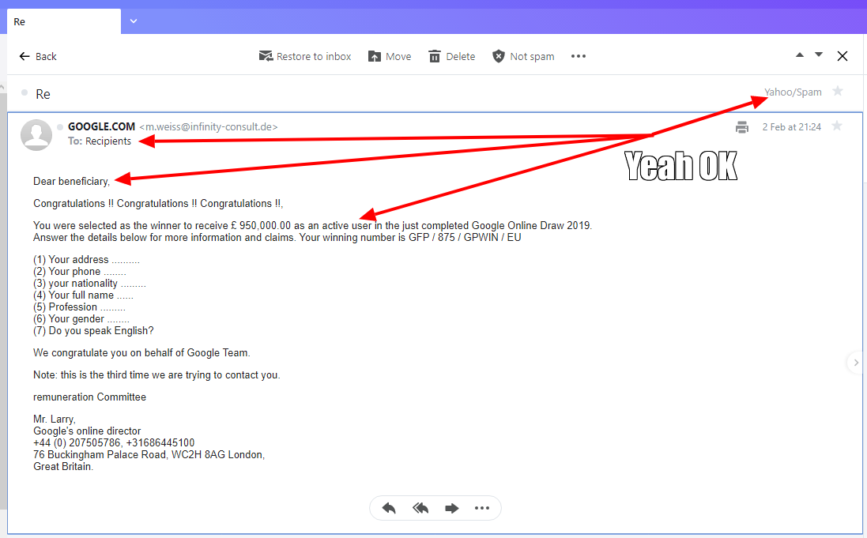The image size is (867, 538).
Task: Click sender address m.weiss@infinity-consult.de
Action: click(x=209, y=126)
